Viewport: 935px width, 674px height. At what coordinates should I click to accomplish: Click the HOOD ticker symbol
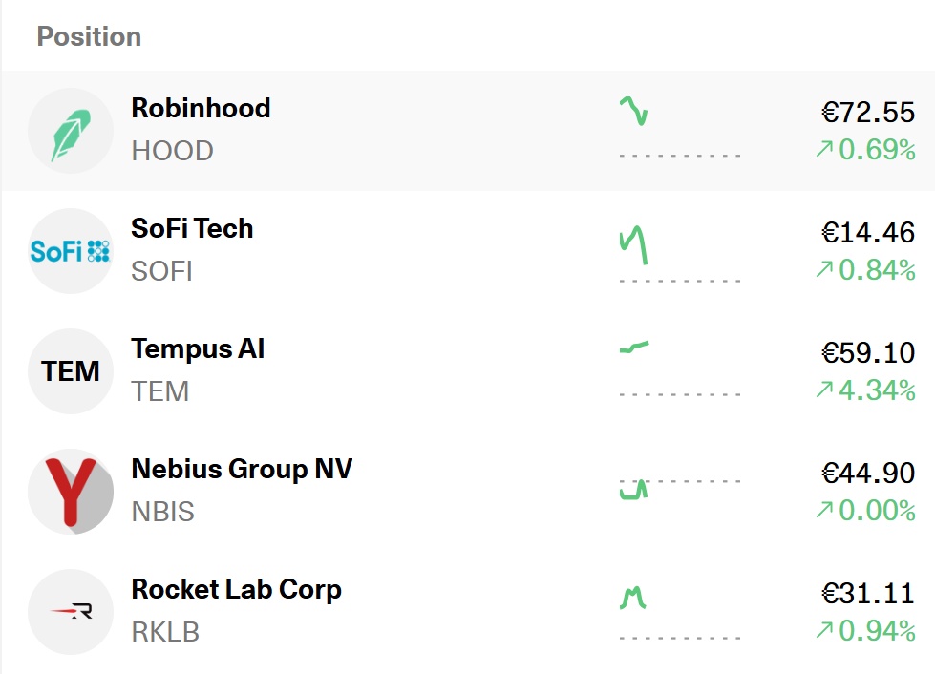172,152
